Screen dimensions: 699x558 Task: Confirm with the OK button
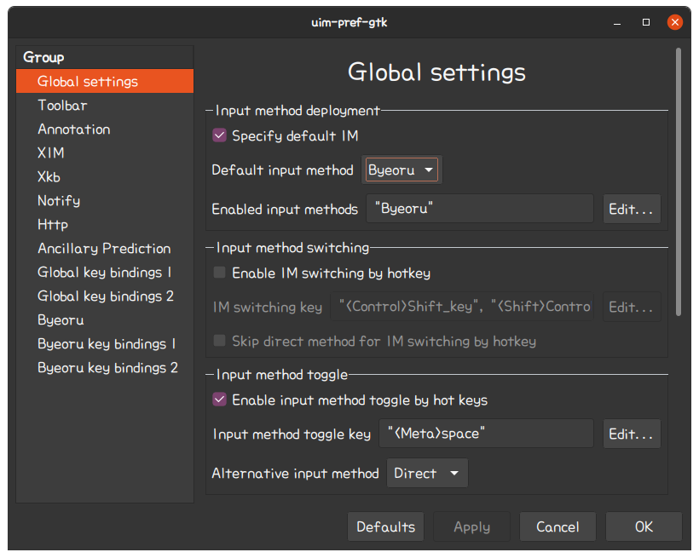tap(644, 526)
